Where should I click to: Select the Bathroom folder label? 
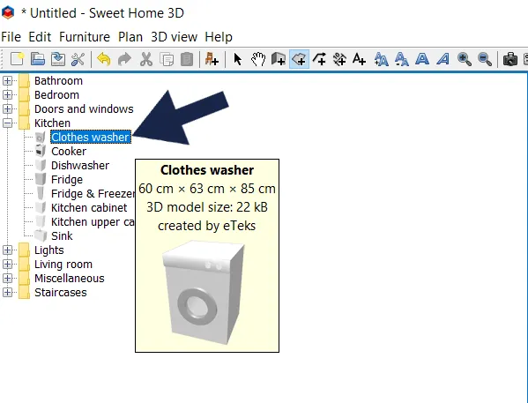[x=58, y=81]
